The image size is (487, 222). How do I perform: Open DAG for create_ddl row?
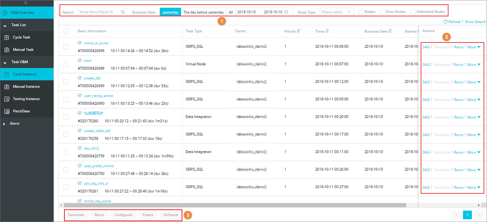tap(426, 82)
